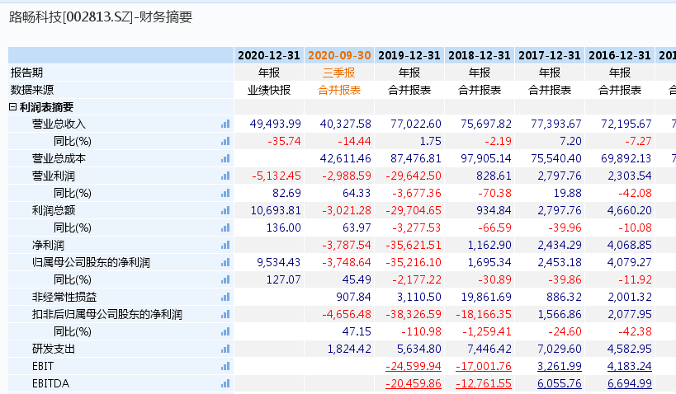
Task: Click chart icon for EBIT row
Action: (x=225, y=366)
